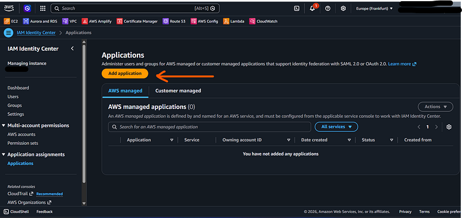Image resolution: width=462 pixels, height=218 pixels.
Task: Open the services grid menu
Action: coord(43,9)
